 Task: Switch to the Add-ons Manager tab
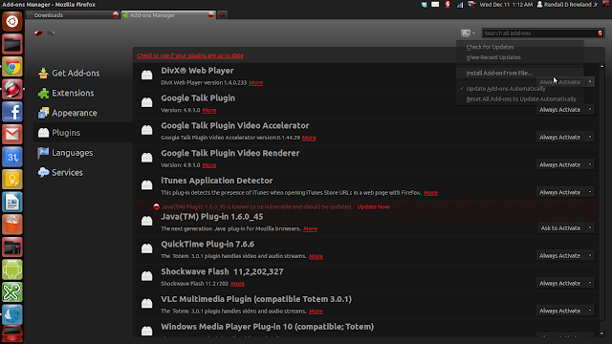click(168, 15)
